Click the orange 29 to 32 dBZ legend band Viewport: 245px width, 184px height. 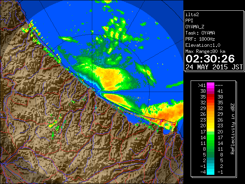pos(211,108)
